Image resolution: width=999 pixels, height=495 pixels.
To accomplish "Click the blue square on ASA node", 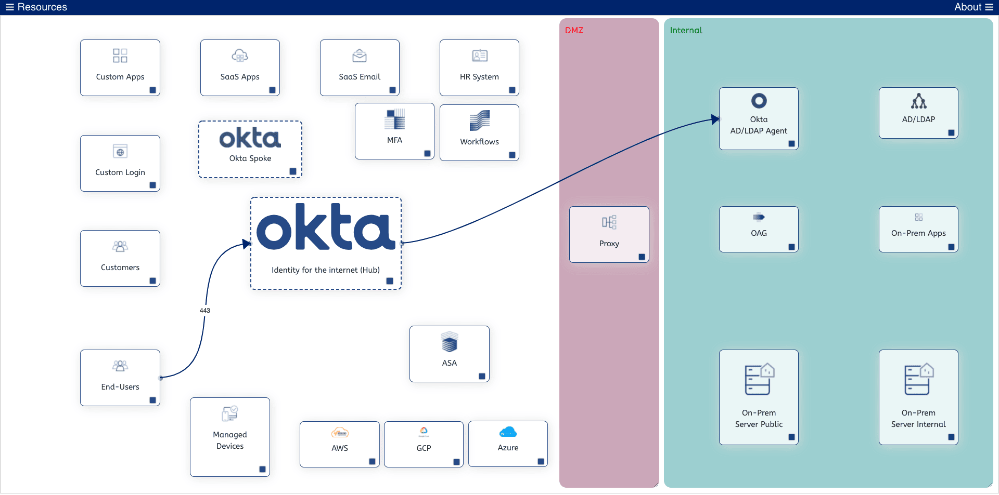I will [482, 376].
